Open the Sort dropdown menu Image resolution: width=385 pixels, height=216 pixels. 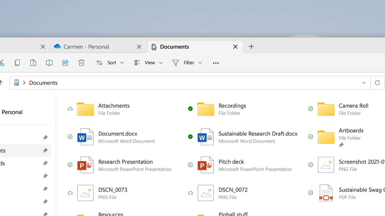(x=110, y=63)
